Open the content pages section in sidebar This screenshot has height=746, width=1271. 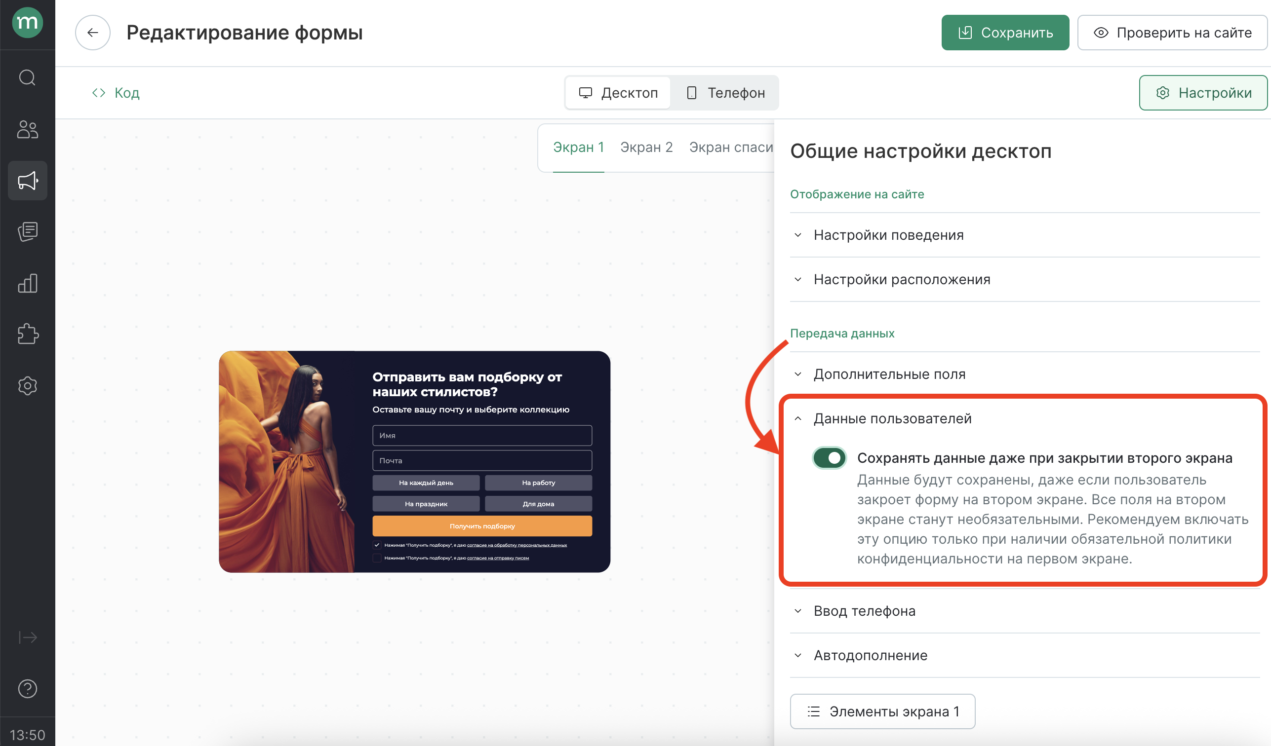click(x=27, y=231)
